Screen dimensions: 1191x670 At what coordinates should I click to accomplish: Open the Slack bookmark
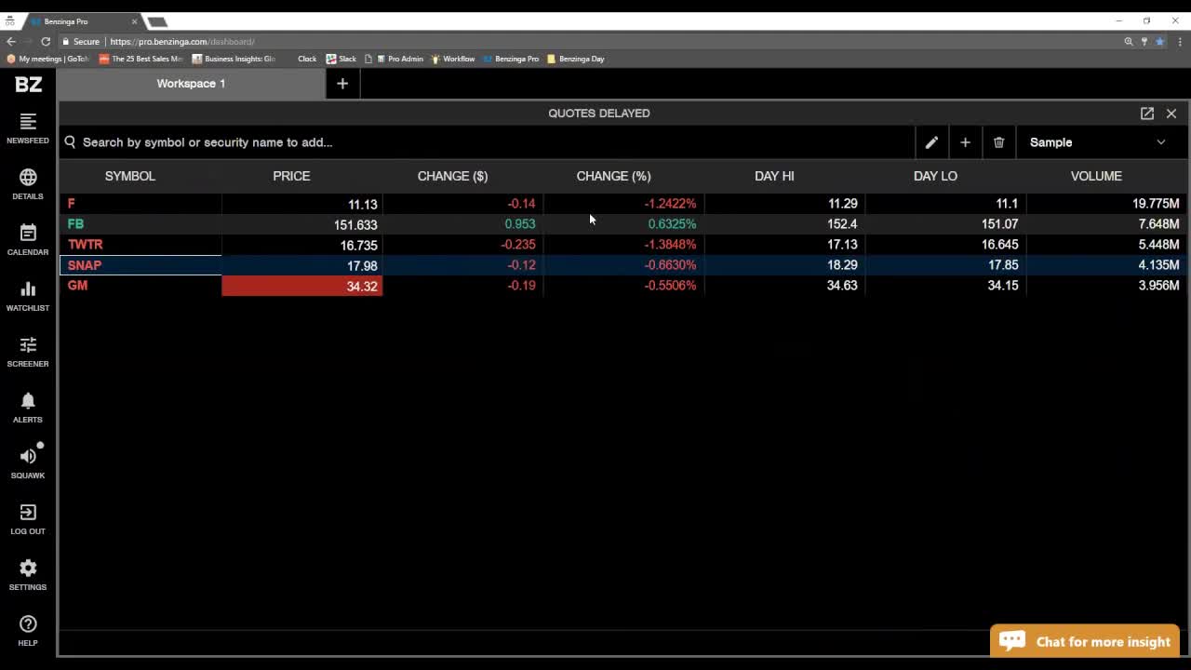click(341, 59)
